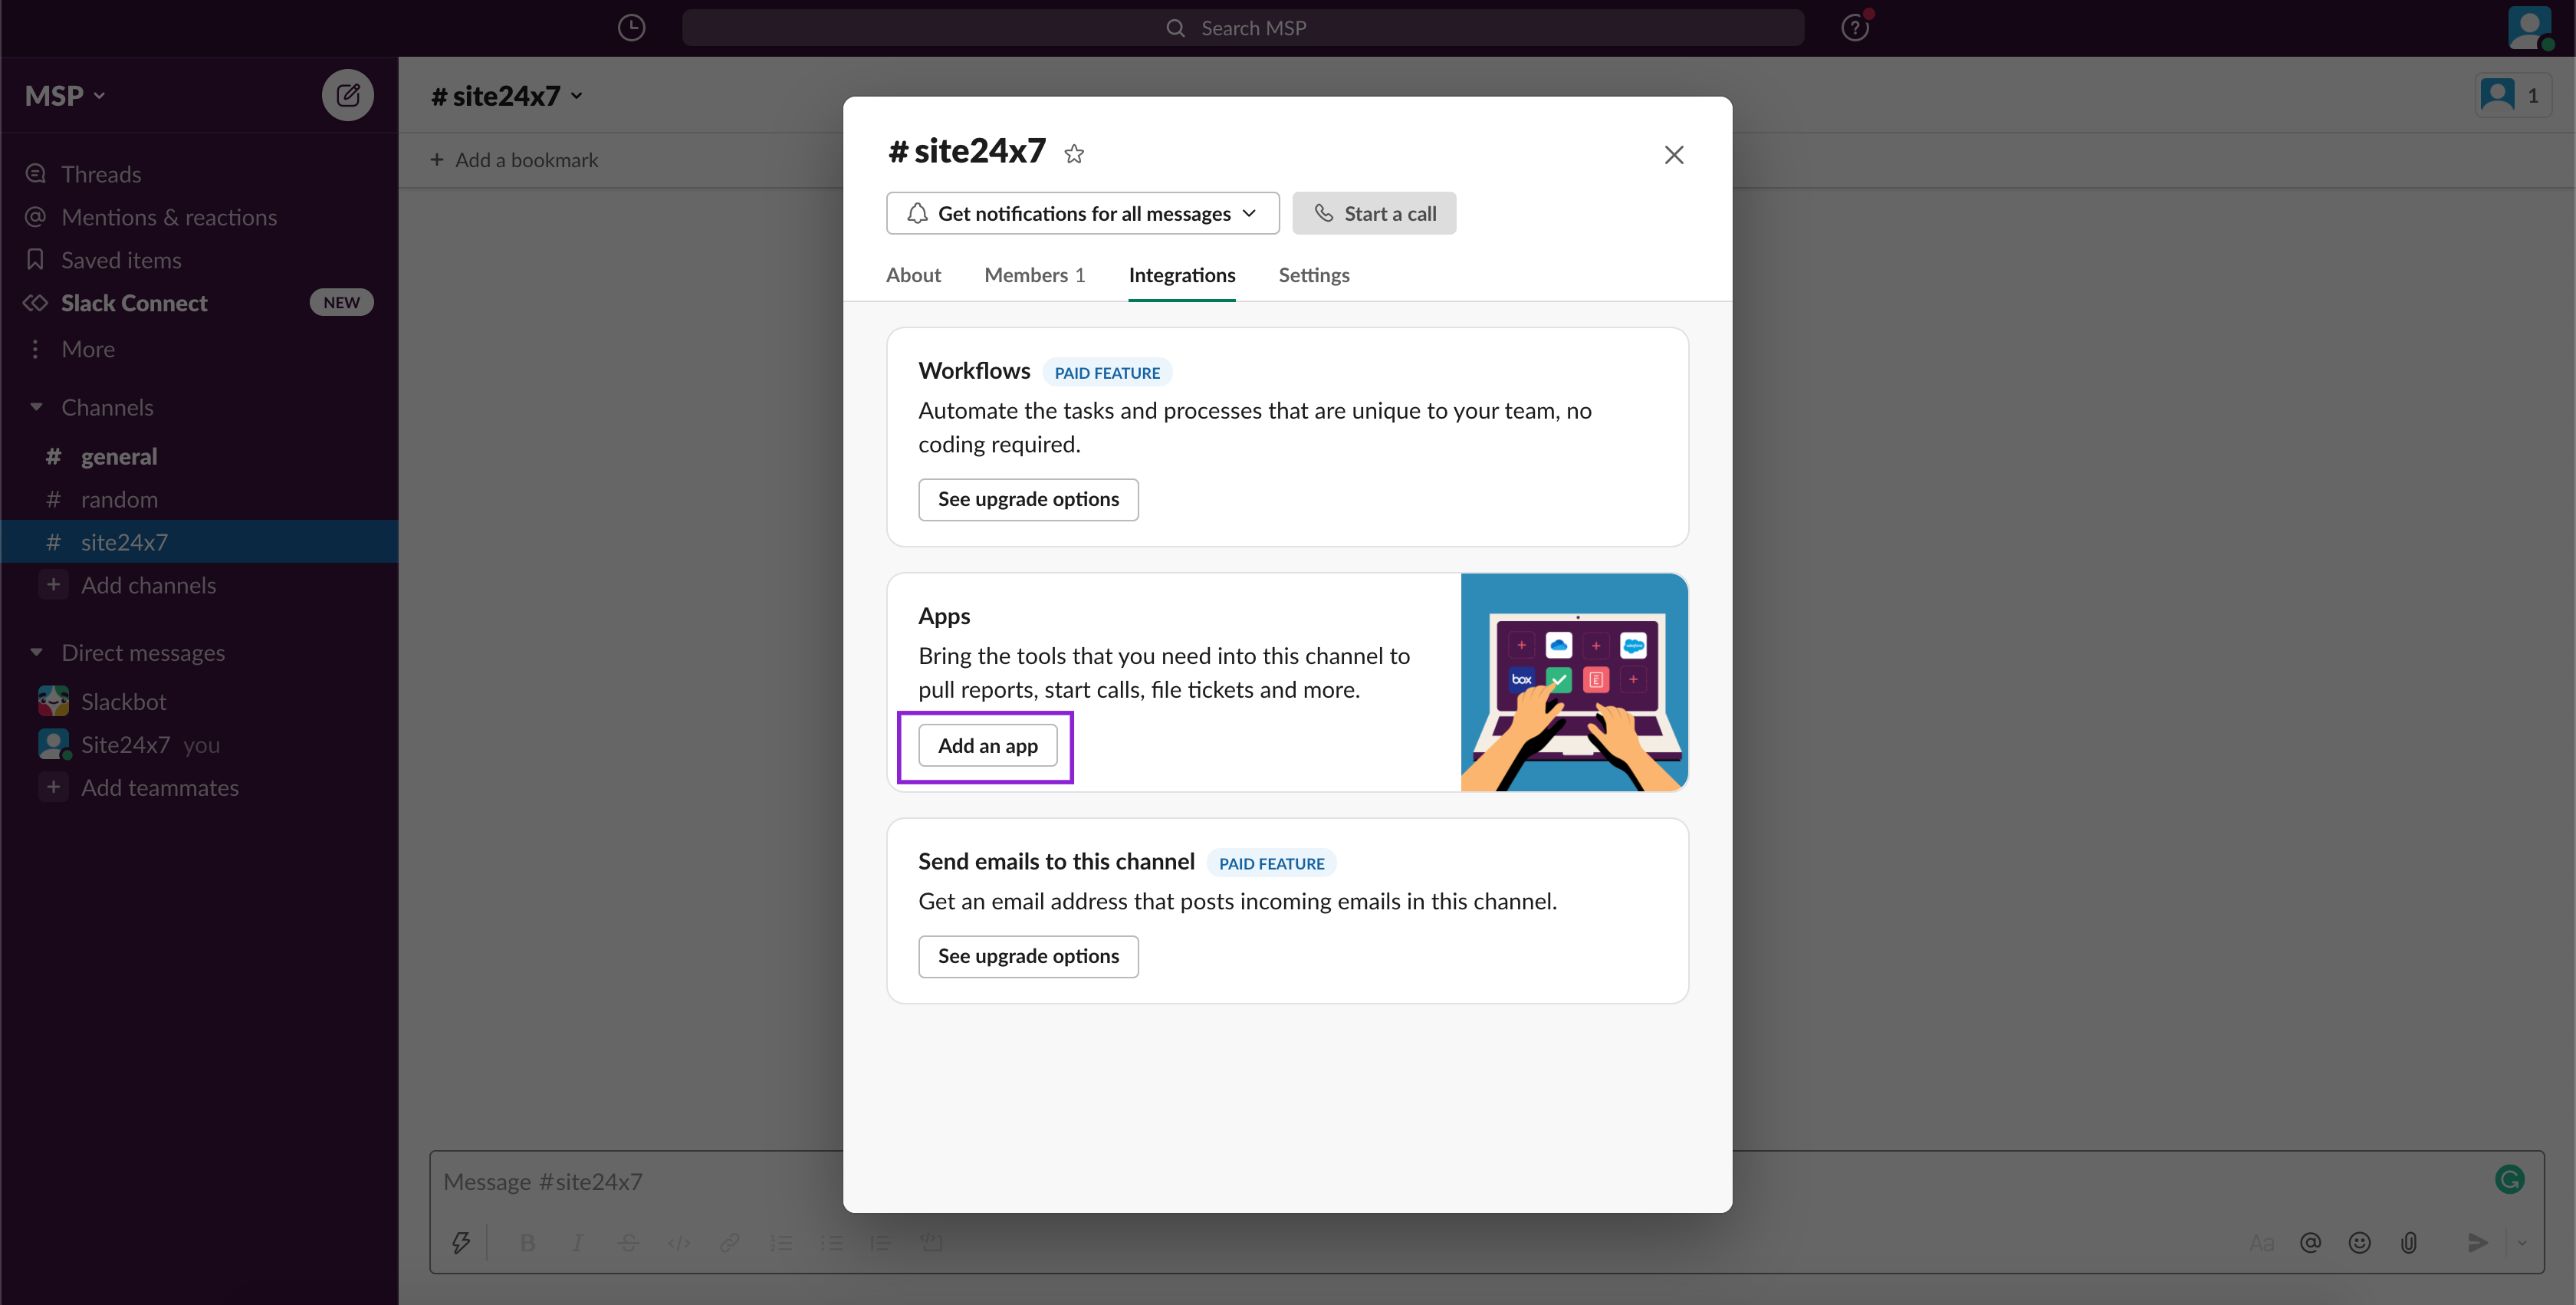The image size is (2576, 1305).
Task: Collapse the Channels section
Action: [37, 407]
